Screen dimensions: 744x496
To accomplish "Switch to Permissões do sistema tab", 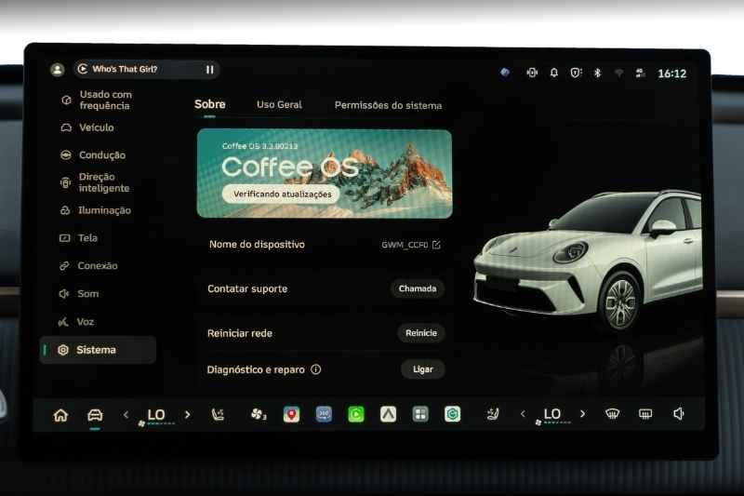I will coord(388,105).
